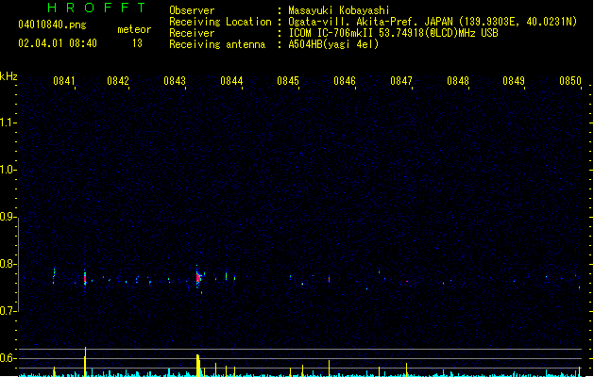Click the 0.8 kHz axis label

8,264
